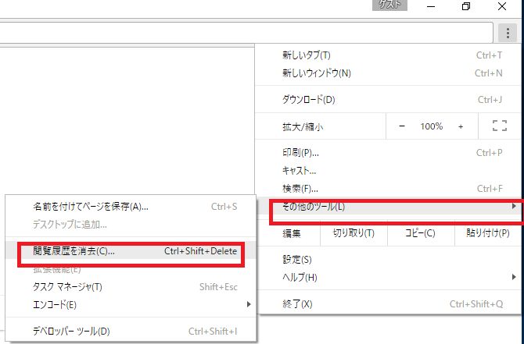Click the fullscreen icon in zoom row
This screenshot has width=524, height=344.
500,126
